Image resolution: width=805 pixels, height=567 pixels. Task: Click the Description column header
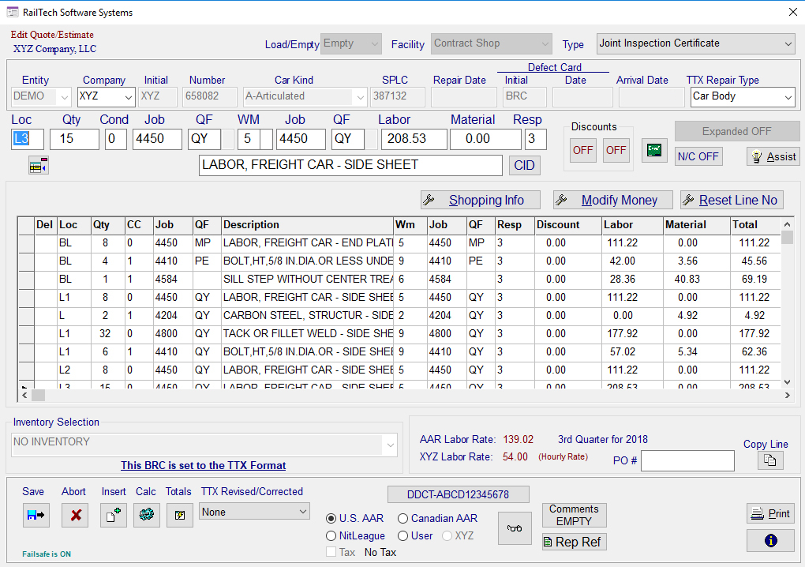(308, 225)
